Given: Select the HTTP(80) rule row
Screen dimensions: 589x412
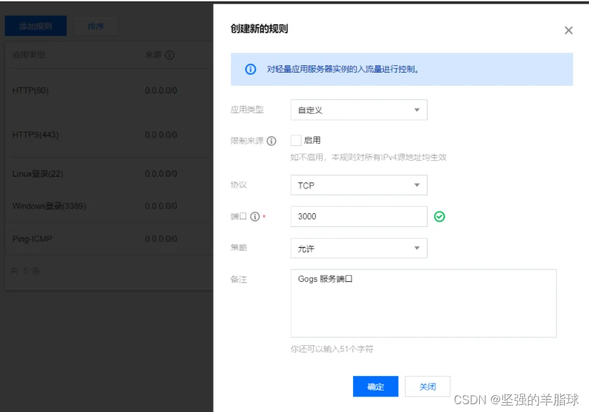Looking at the screenshot, I should (109, 91).
